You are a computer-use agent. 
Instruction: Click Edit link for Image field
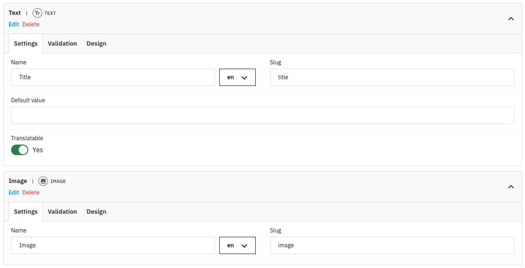(14, 193)
